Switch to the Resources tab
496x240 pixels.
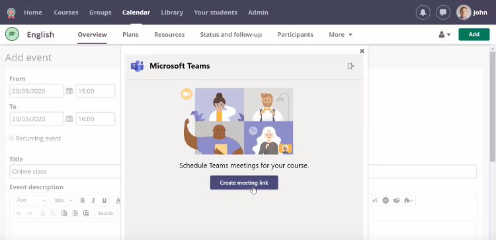(x=169, y=35)
